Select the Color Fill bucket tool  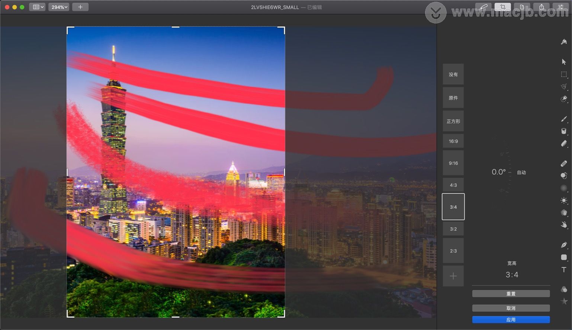pyautogui.click(x=564, y=131)
